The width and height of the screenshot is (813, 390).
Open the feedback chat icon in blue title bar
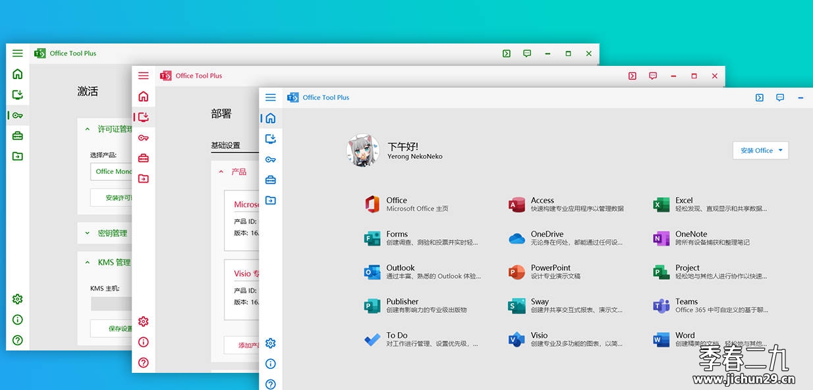pos(780,97)
